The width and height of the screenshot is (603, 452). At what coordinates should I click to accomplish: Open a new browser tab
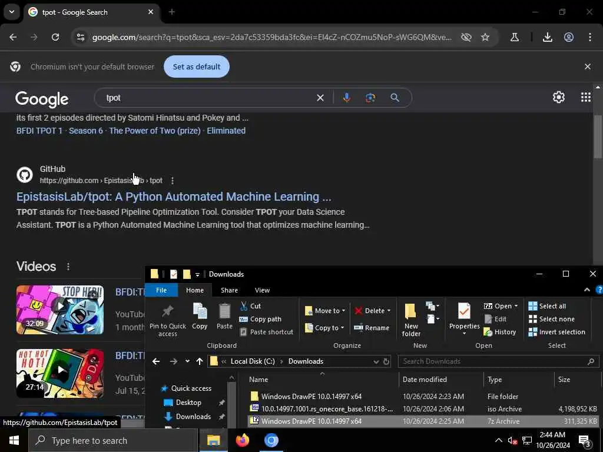pos(172,12)
